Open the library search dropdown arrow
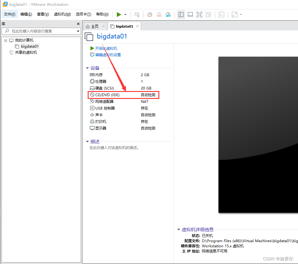Image resolution: width=298 pixels, height=264 pixels. click(x=78, y=31)
